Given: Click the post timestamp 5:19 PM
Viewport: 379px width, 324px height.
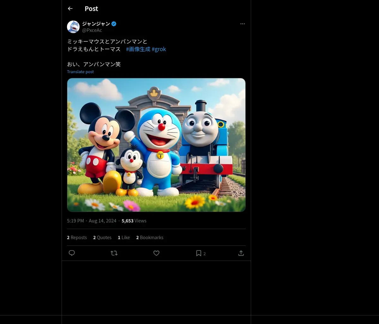Looking at the screenshot, I should [x=75, y=221].
